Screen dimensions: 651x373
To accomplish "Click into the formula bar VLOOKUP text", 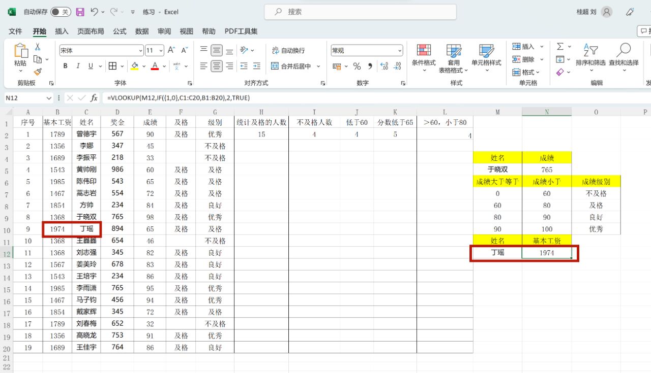I will (x=179, y=98).
